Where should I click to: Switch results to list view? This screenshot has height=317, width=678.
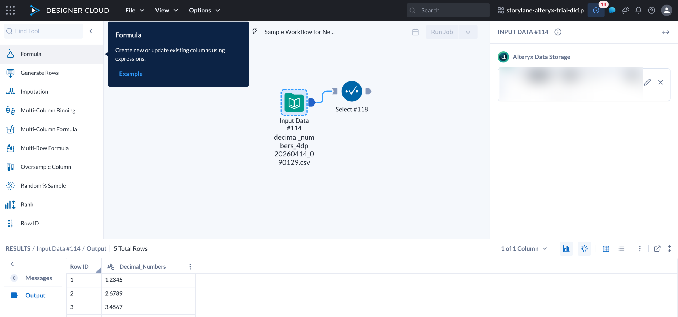pyautogui.click(x=621, y=248)
